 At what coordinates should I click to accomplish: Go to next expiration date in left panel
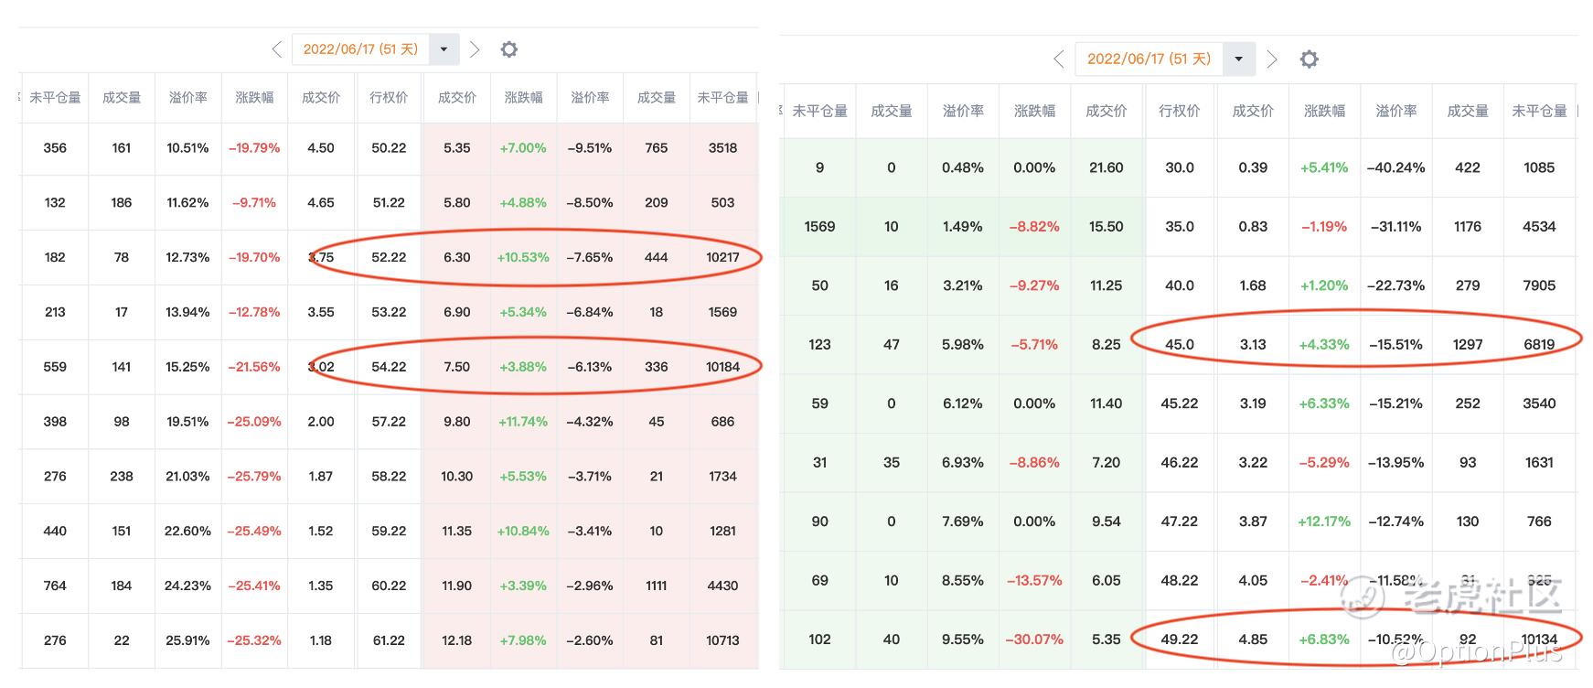click(474, 49)
